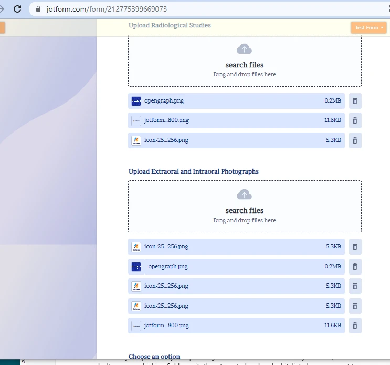
Task: Reload the page using the browser refresh icon
Action: pos(17,9)
